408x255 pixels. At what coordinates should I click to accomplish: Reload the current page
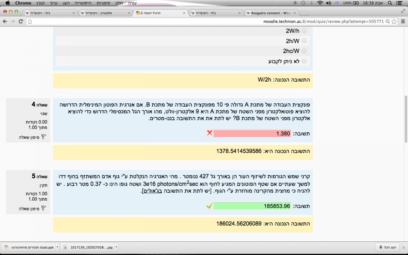pyautogui.click(x=21, y=21)
